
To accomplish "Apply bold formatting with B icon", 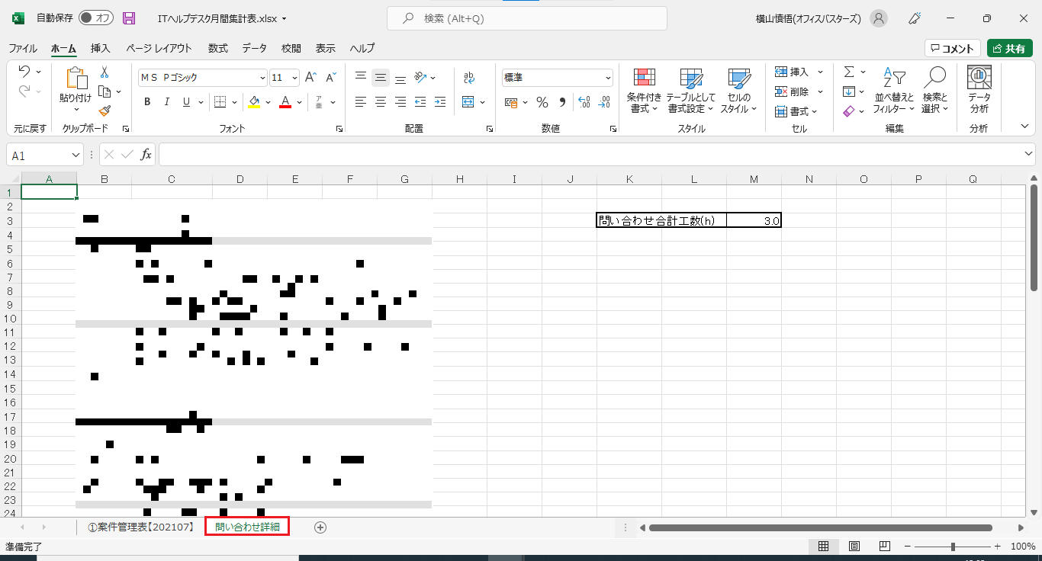I will (x=147, y=102).
